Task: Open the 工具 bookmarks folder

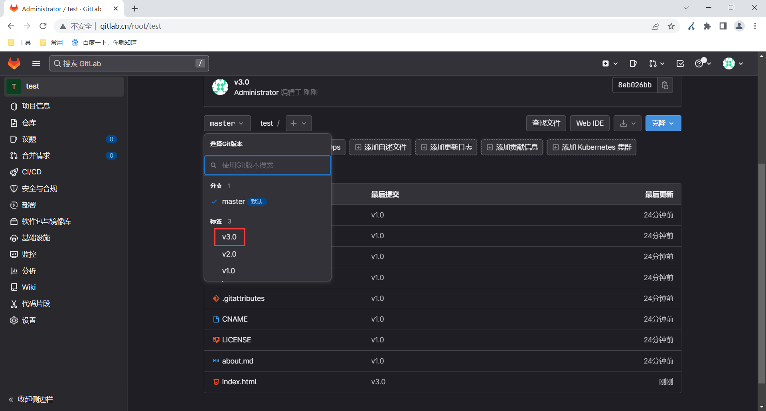Action: point(20,42)
